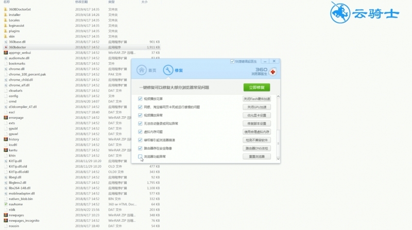Uncheck the 无法自动登录或网站异常 checkbox
412x230 pixels.
click(140, 123)
